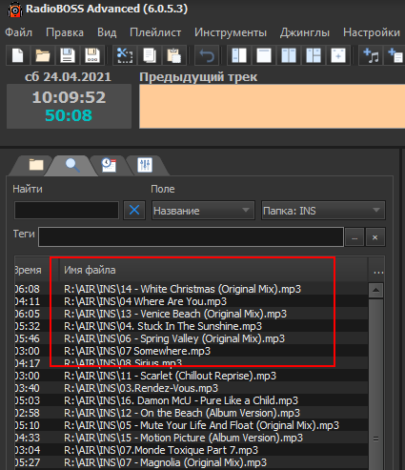This screenshot has width=405, height=470.
Task: Select 16. Damon McU - Pure Like a Child.mp3
Action: tap(192, 400)
